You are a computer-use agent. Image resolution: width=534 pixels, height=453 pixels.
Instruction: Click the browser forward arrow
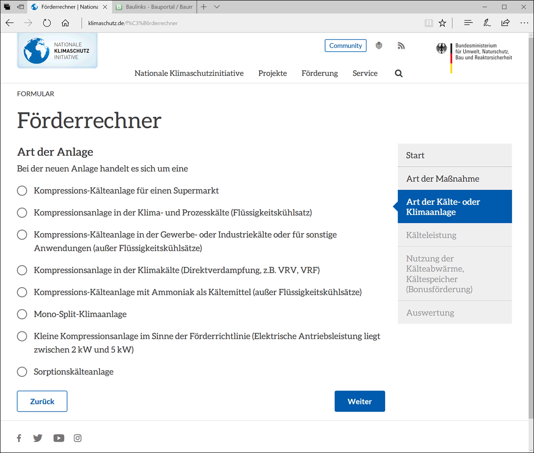[x=28, y=23]
